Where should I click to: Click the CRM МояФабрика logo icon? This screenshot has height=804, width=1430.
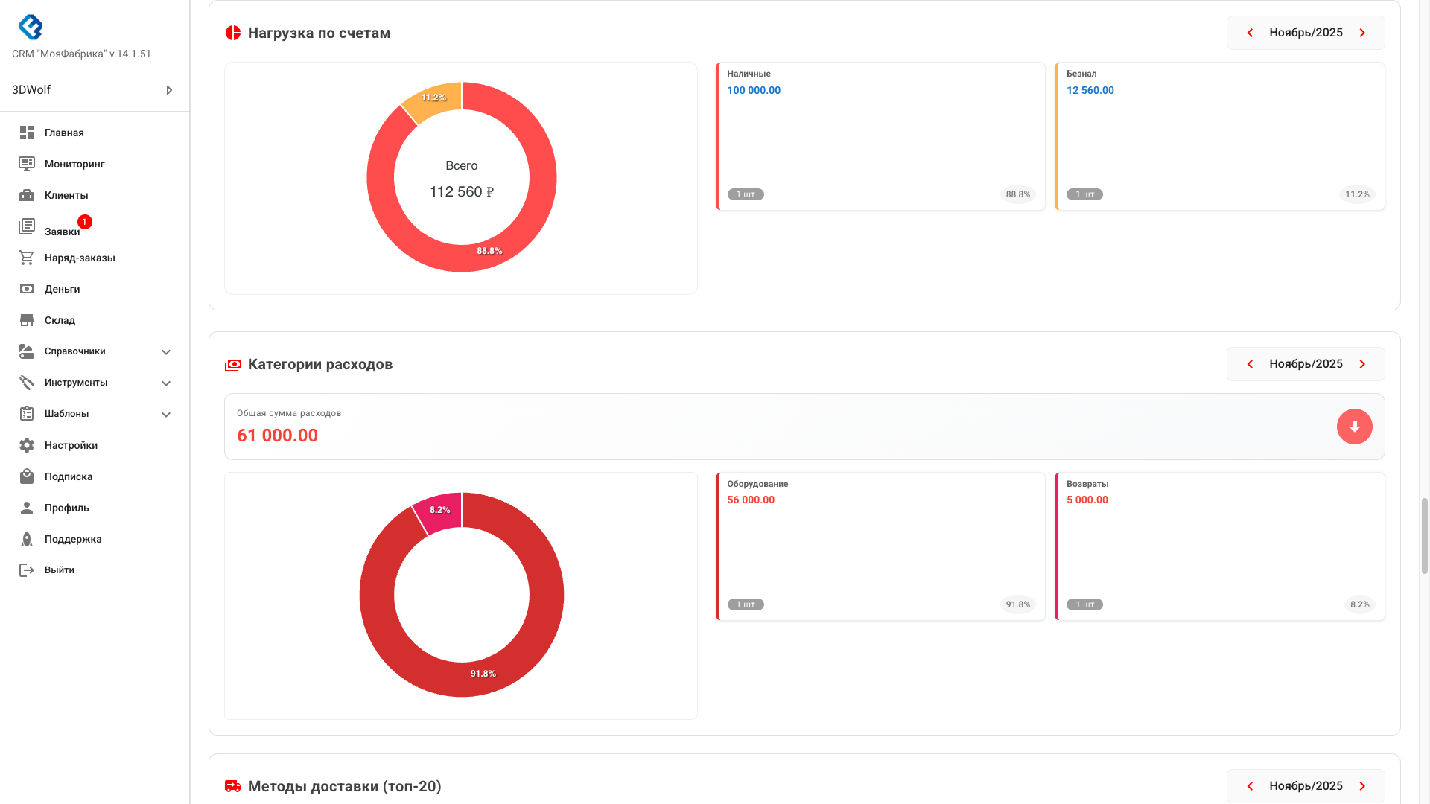tap(31, 28)
